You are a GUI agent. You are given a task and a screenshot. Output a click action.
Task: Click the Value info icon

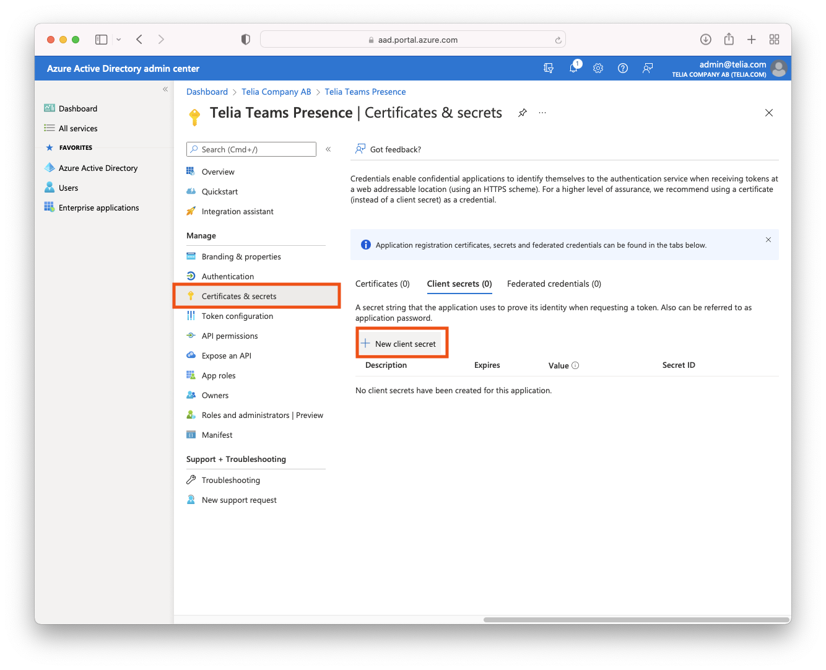click(575, 365)
